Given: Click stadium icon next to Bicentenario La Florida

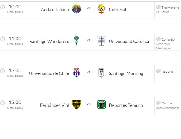Looking at the screenshot, I should coord(158,7).
